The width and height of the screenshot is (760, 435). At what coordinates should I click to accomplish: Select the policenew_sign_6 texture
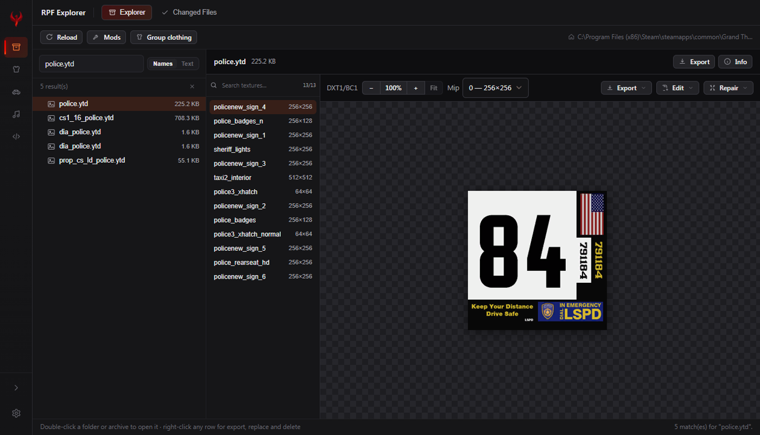click(x=262, y=276)
